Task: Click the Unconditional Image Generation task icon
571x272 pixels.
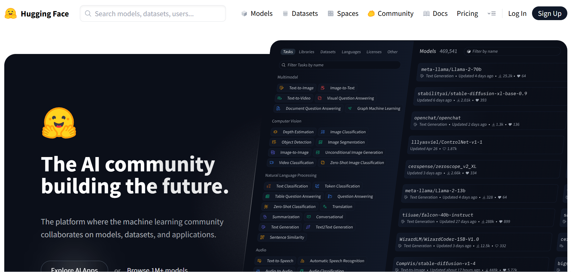Action: coord(318,152)
